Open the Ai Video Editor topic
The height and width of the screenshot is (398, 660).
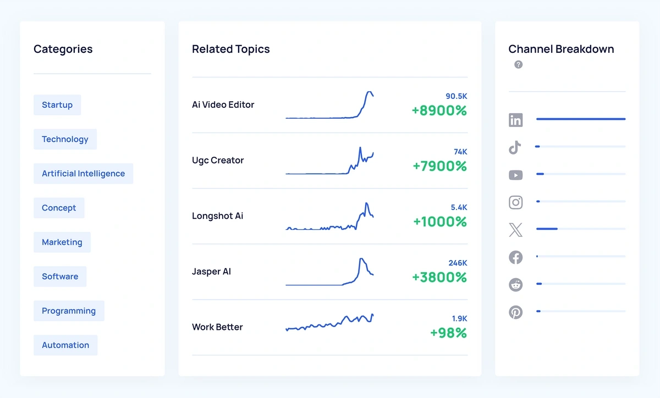223,104
